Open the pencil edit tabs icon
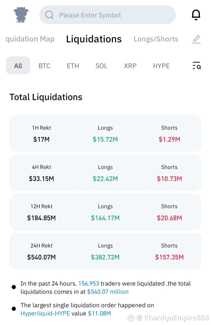The image size is (211, 325). pos(196,39)
